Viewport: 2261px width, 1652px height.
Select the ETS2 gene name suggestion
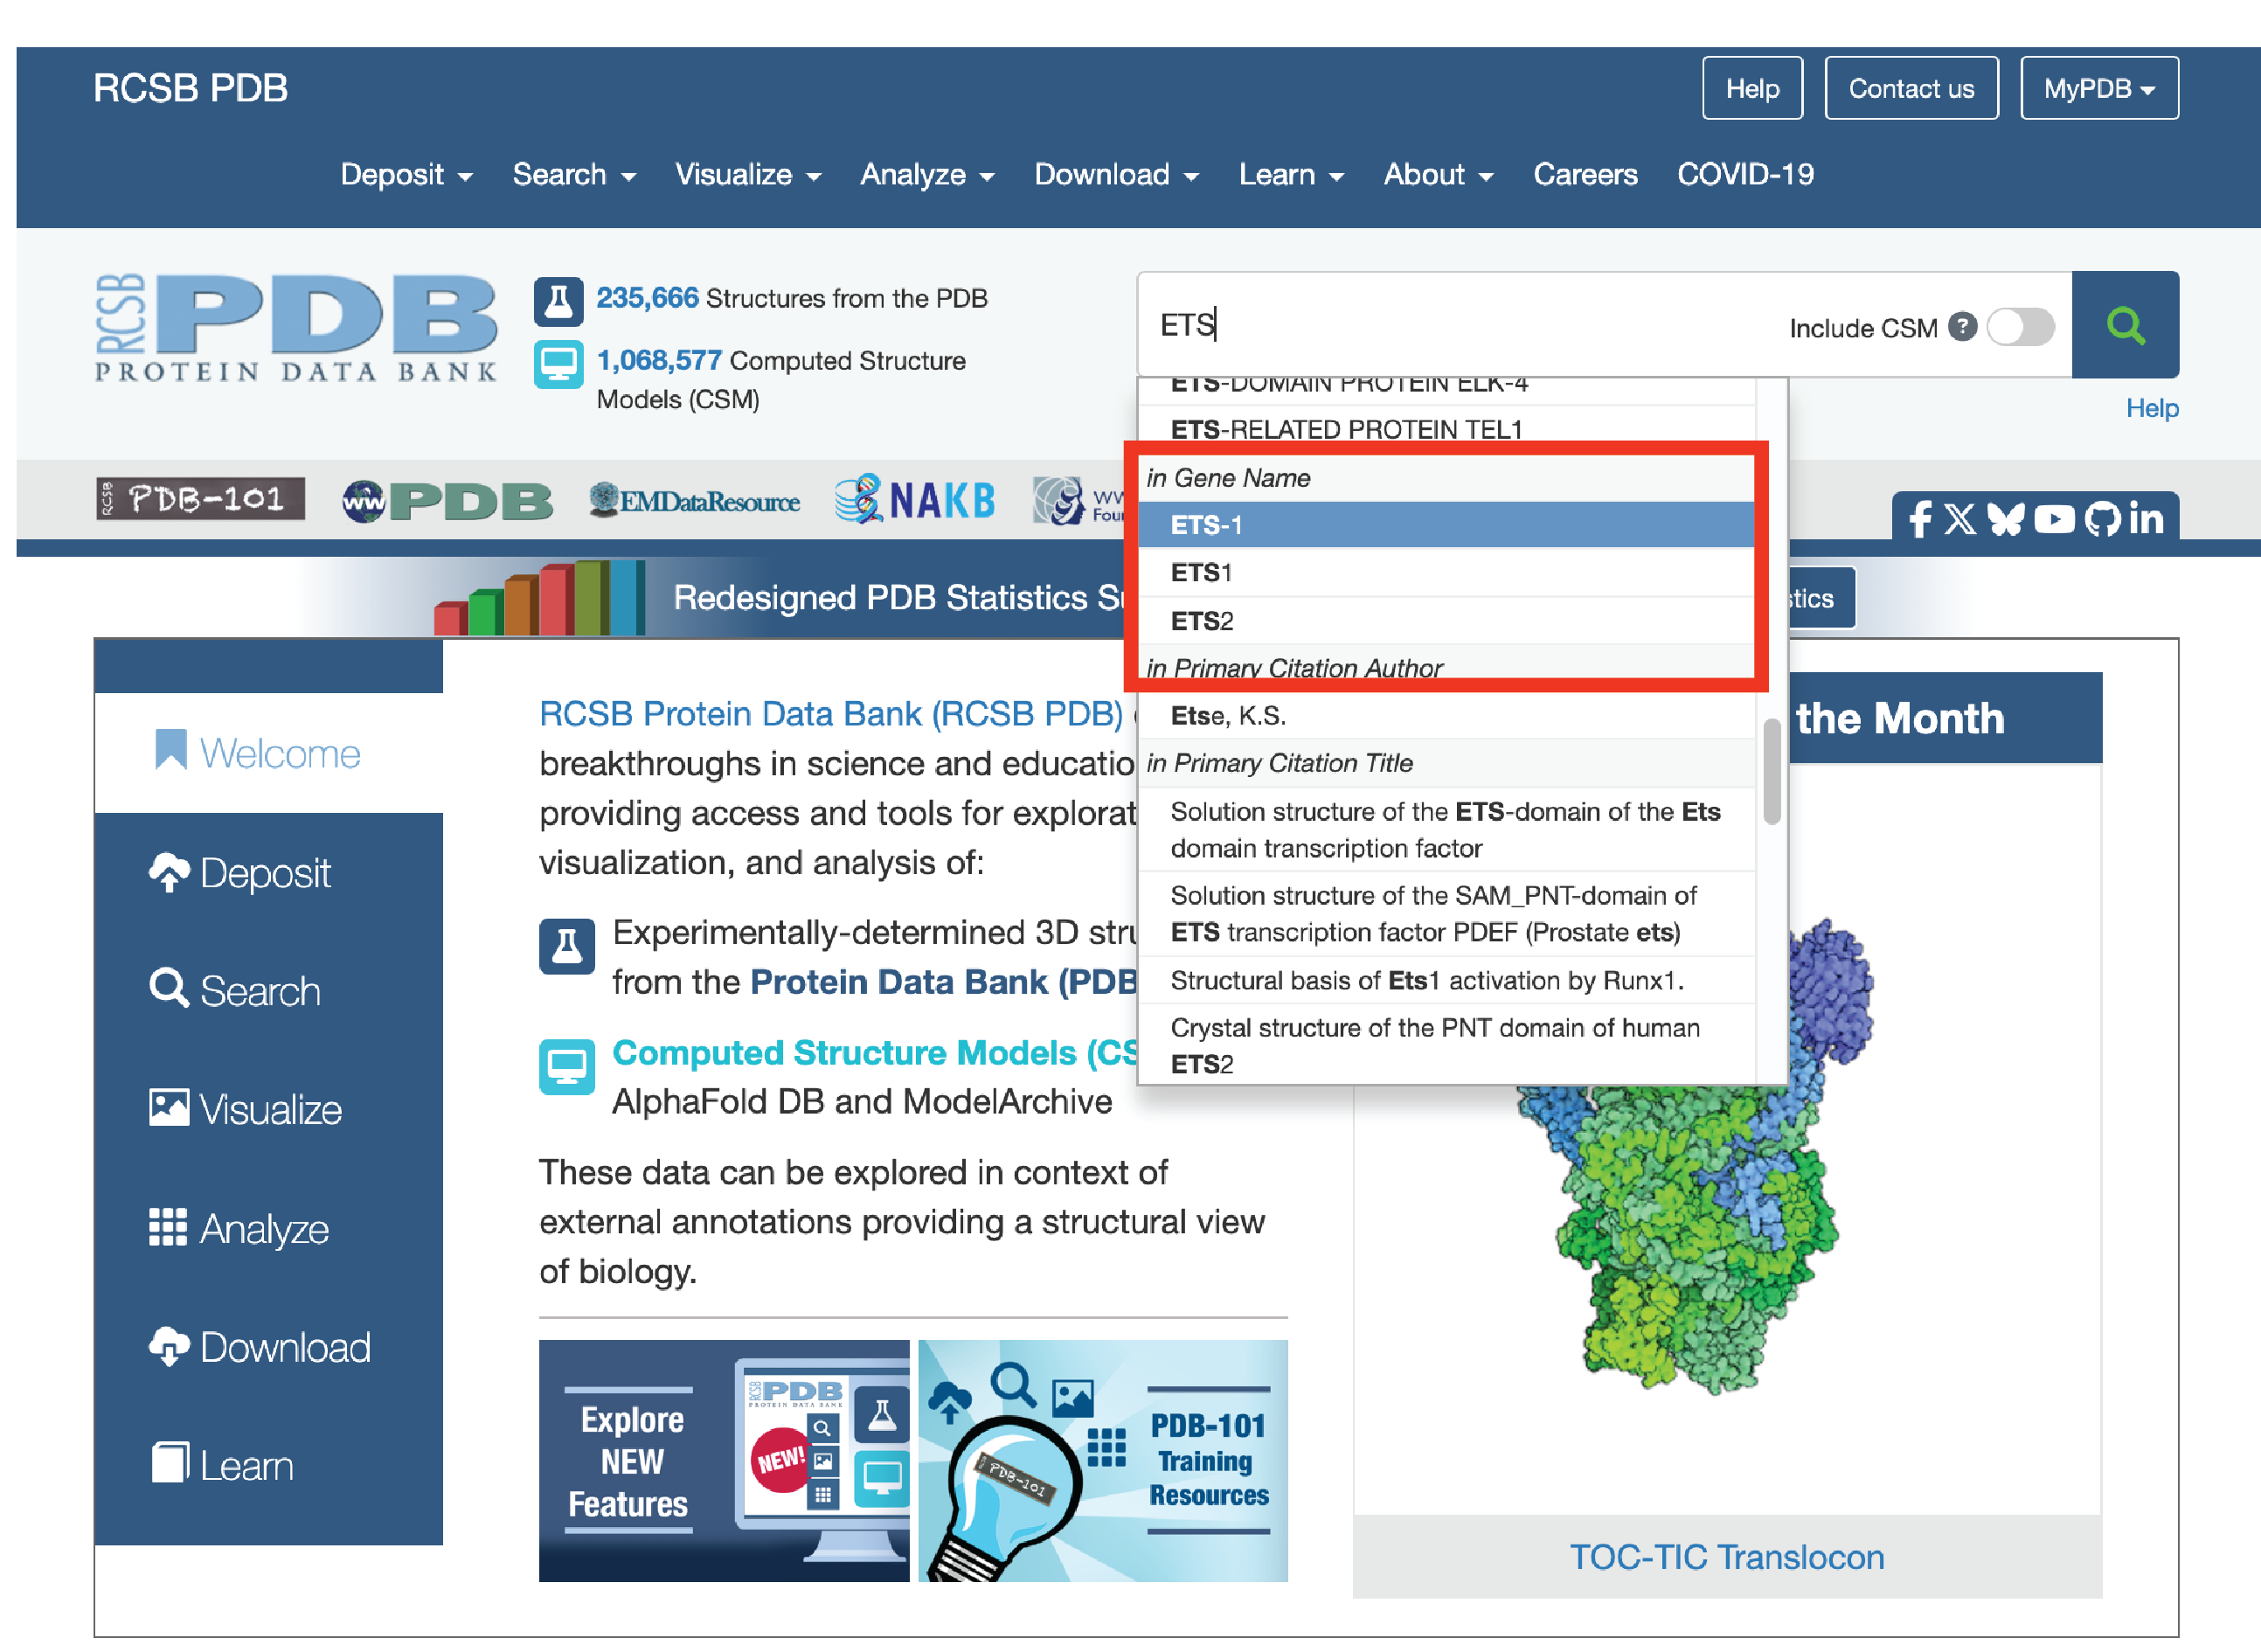1201,621
